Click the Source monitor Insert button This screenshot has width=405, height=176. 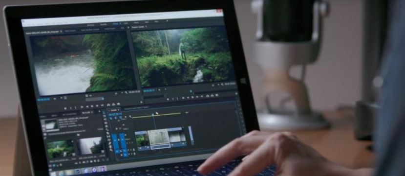click(x=108, y=105)
